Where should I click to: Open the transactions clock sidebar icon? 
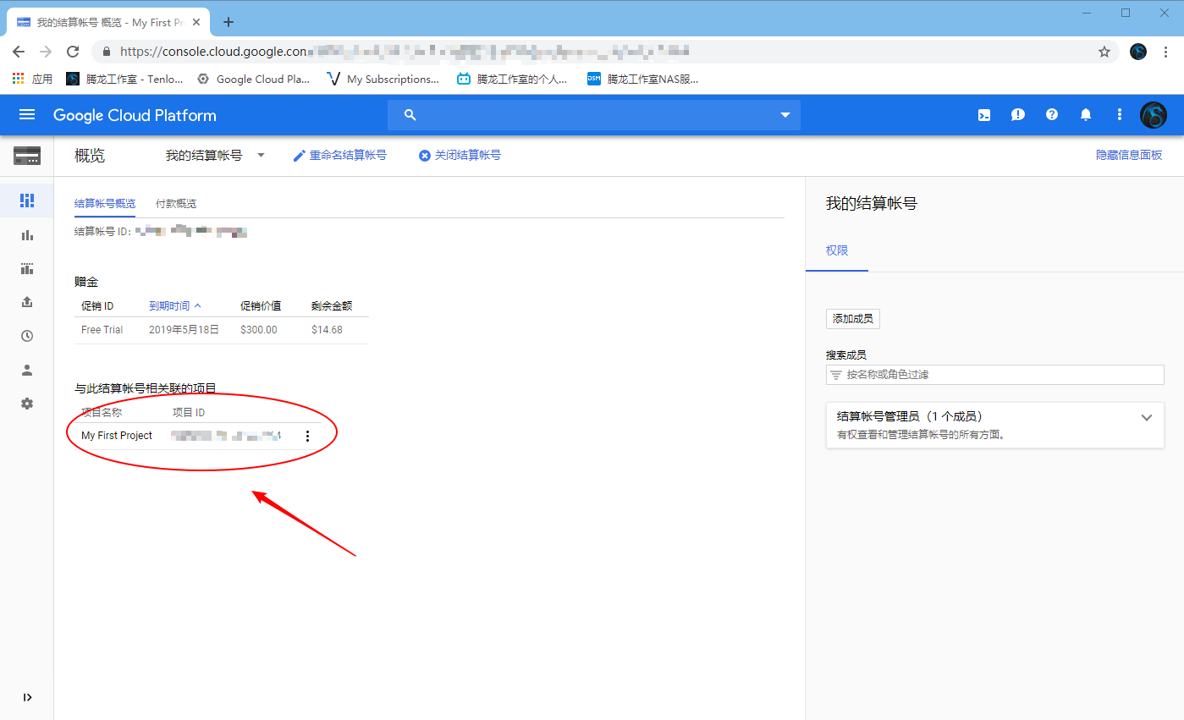pyautogui.click(x=27, y=336)
